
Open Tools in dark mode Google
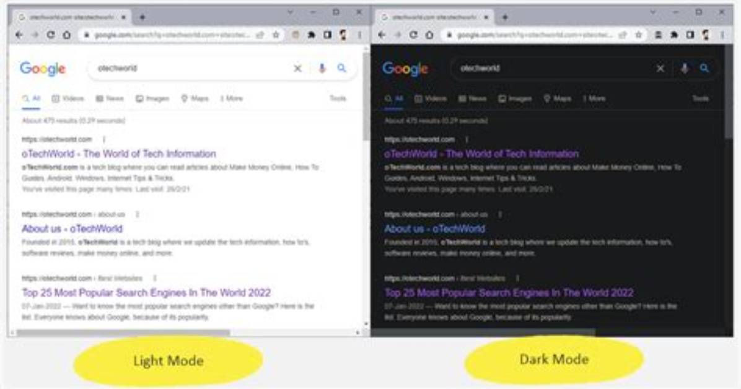click(x=701, y=98)
